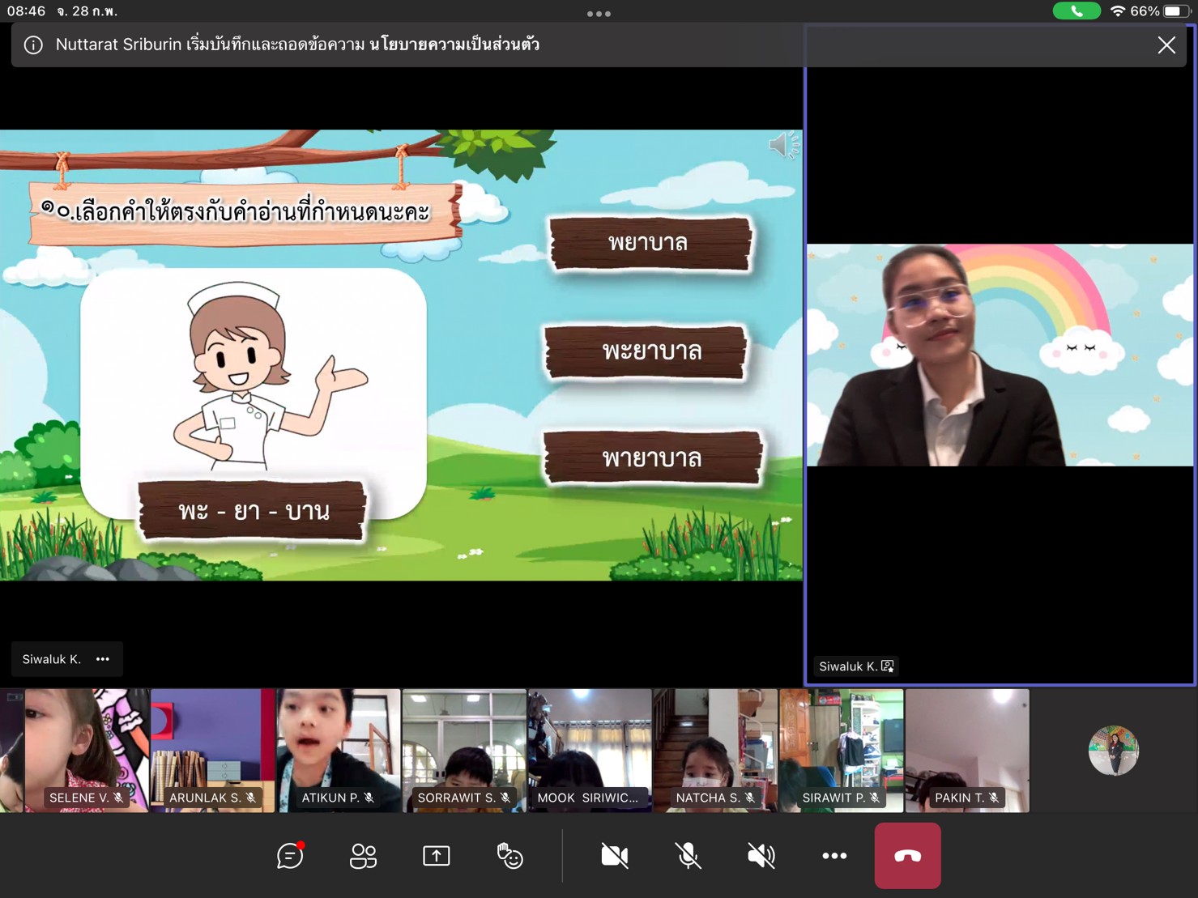This screenshot has width=1198, height=898.
Task: Click the pin icon beside Siwaluk K. label
Action: click(888, 666)
